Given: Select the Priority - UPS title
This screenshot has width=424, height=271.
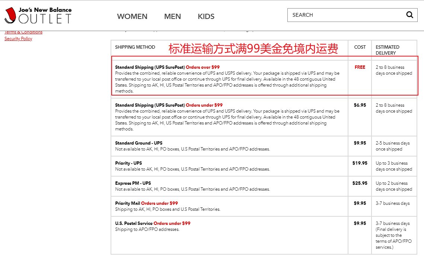Looking at the screenshot, I should tap(128, 163).
